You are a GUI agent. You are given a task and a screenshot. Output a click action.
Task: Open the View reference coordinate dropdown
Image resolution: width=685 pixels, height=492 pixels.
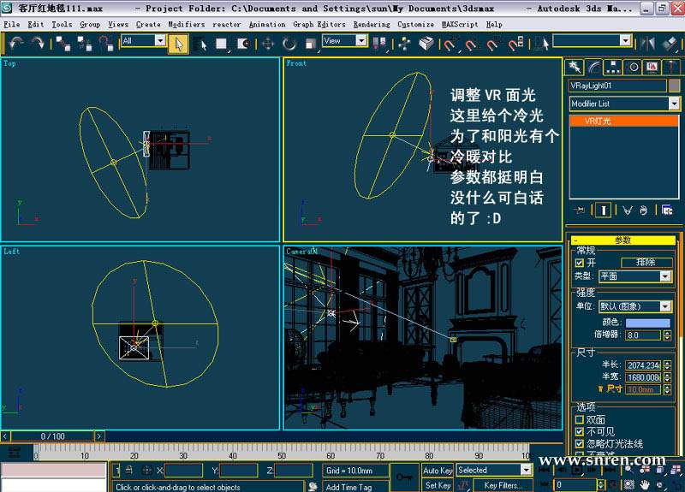tap(345, 40)
